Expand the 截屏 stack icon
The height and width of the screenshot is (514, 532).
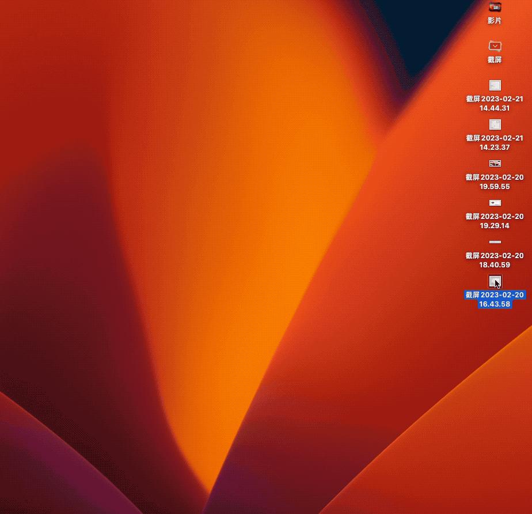tap(495, 46)
